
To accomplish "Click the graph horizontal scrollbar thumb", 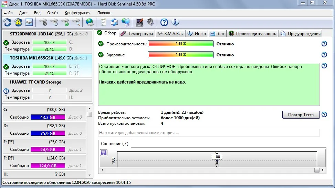I will pos(317,170).
